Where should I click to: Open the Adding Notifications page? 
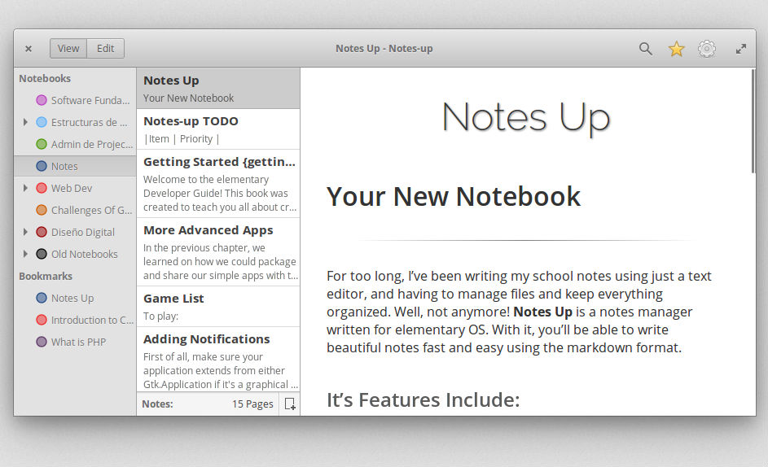[218, 360]
